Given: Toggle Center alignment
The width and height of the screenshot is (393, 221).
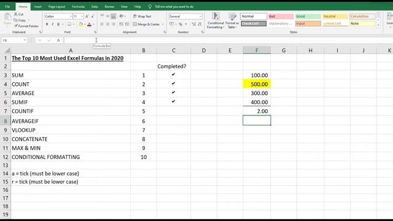Looking at the screenshot, I should 107,24.
